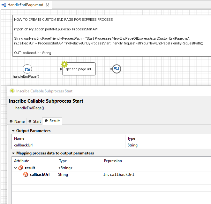Open the Start tab

(x=34, y=121)
